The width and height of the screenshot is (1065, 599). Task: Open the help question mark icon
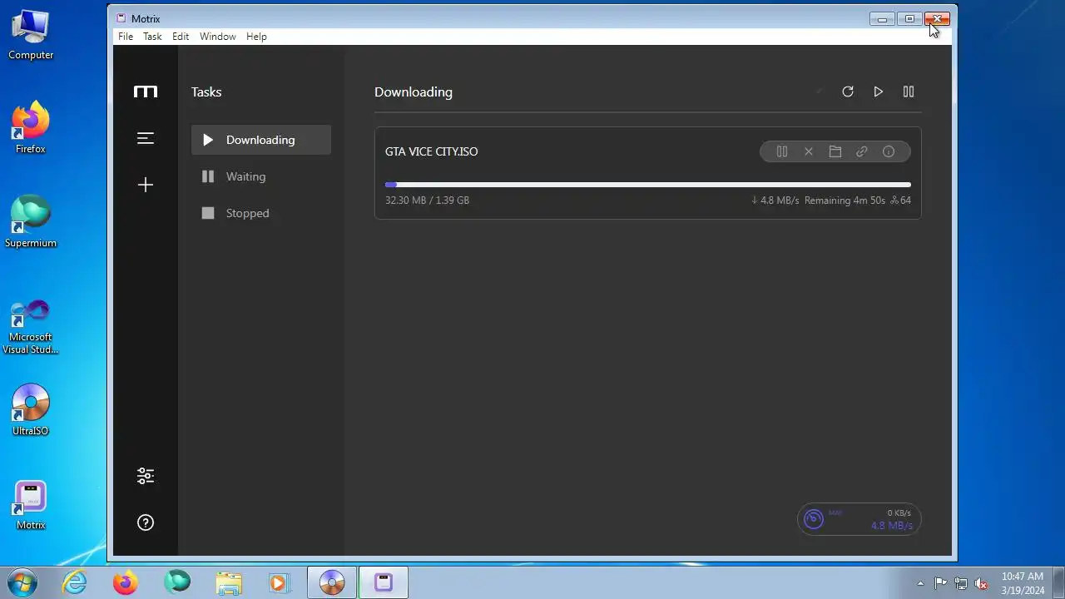(146, 522)
